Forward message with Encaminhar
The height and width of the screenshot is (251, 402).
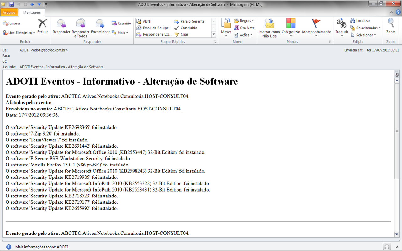click(100, 26)
